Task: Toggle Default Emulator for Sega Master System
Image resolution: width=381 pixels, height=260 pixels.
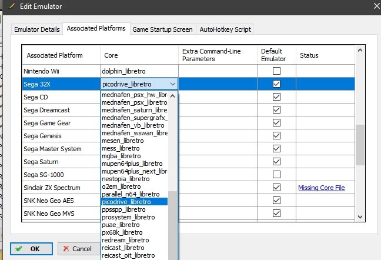Action: pos(276,148)
